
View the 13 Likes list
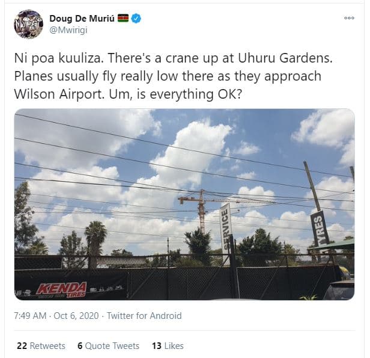[x=168, y=346]
